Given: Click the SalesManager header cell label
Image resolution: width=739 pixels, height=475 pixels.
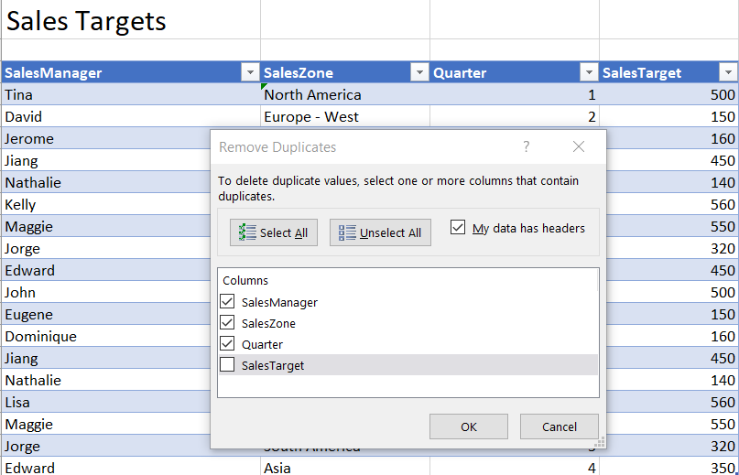Looking at the screenshot, I should (53, 72).
